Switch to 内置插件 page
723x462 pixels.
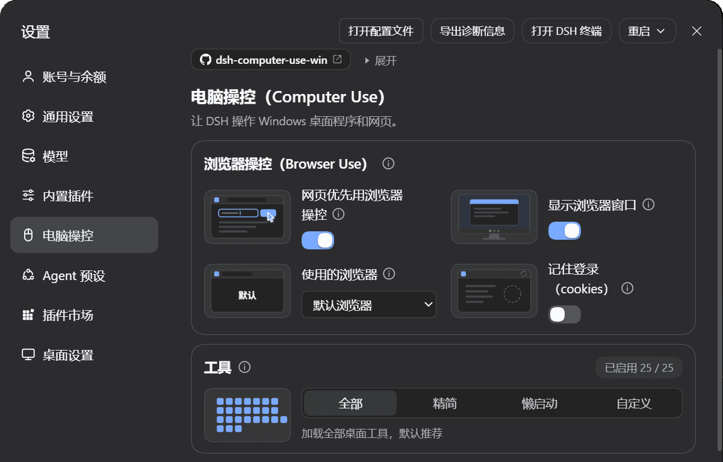pyautogui.click(x=84, y=196)
